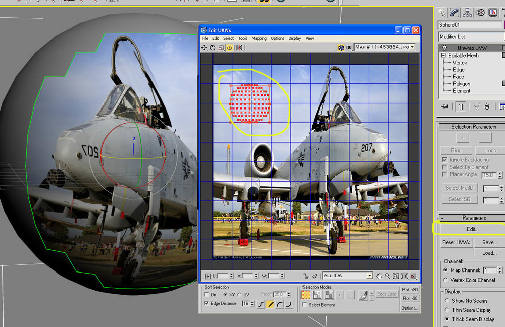Open the Map #1 texture dropdown
505x327 pixels.
(412, 47)
